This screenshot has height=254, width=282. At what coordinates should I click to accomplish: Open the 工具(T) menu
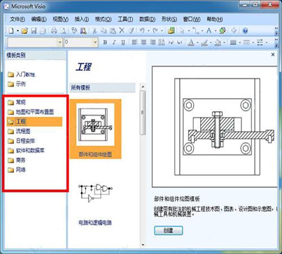(x=125, y=19)
